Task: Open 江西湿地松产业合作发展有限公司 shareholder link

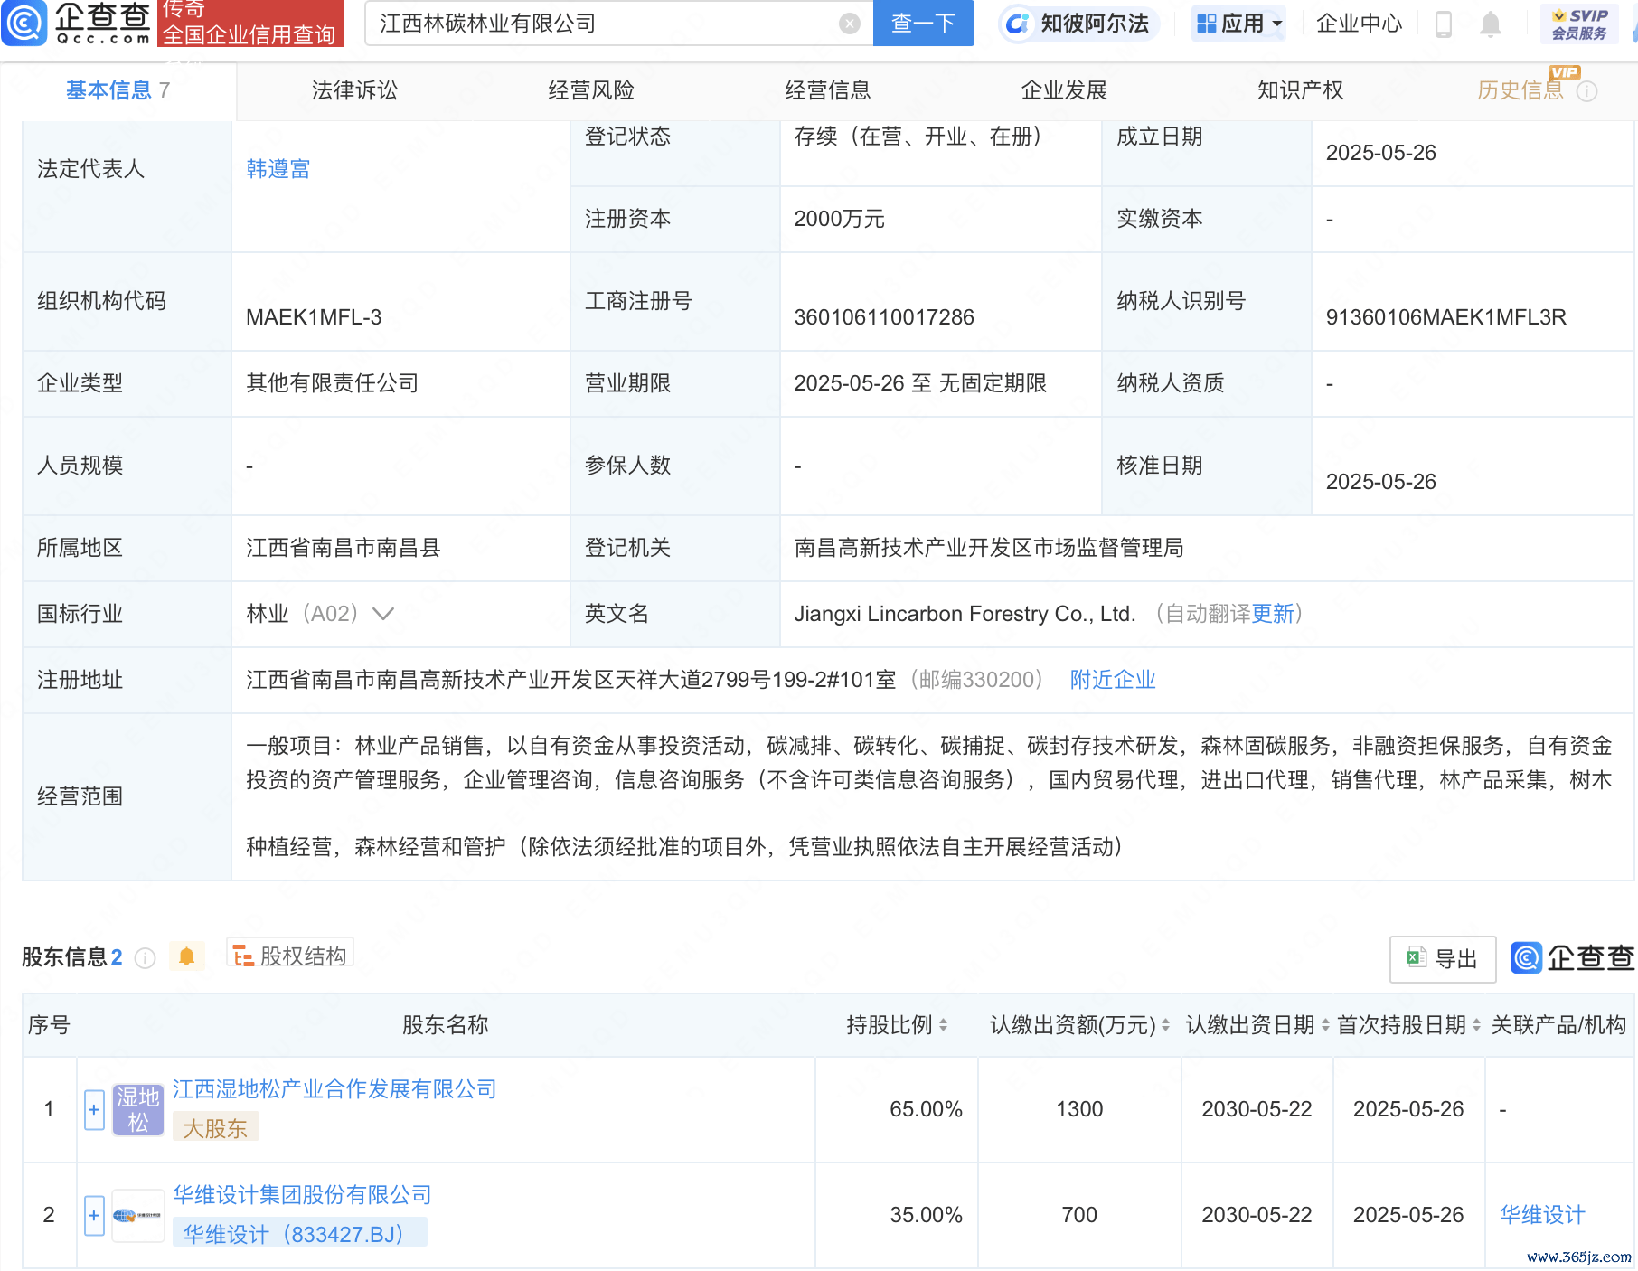Action: coord(334,1089)
